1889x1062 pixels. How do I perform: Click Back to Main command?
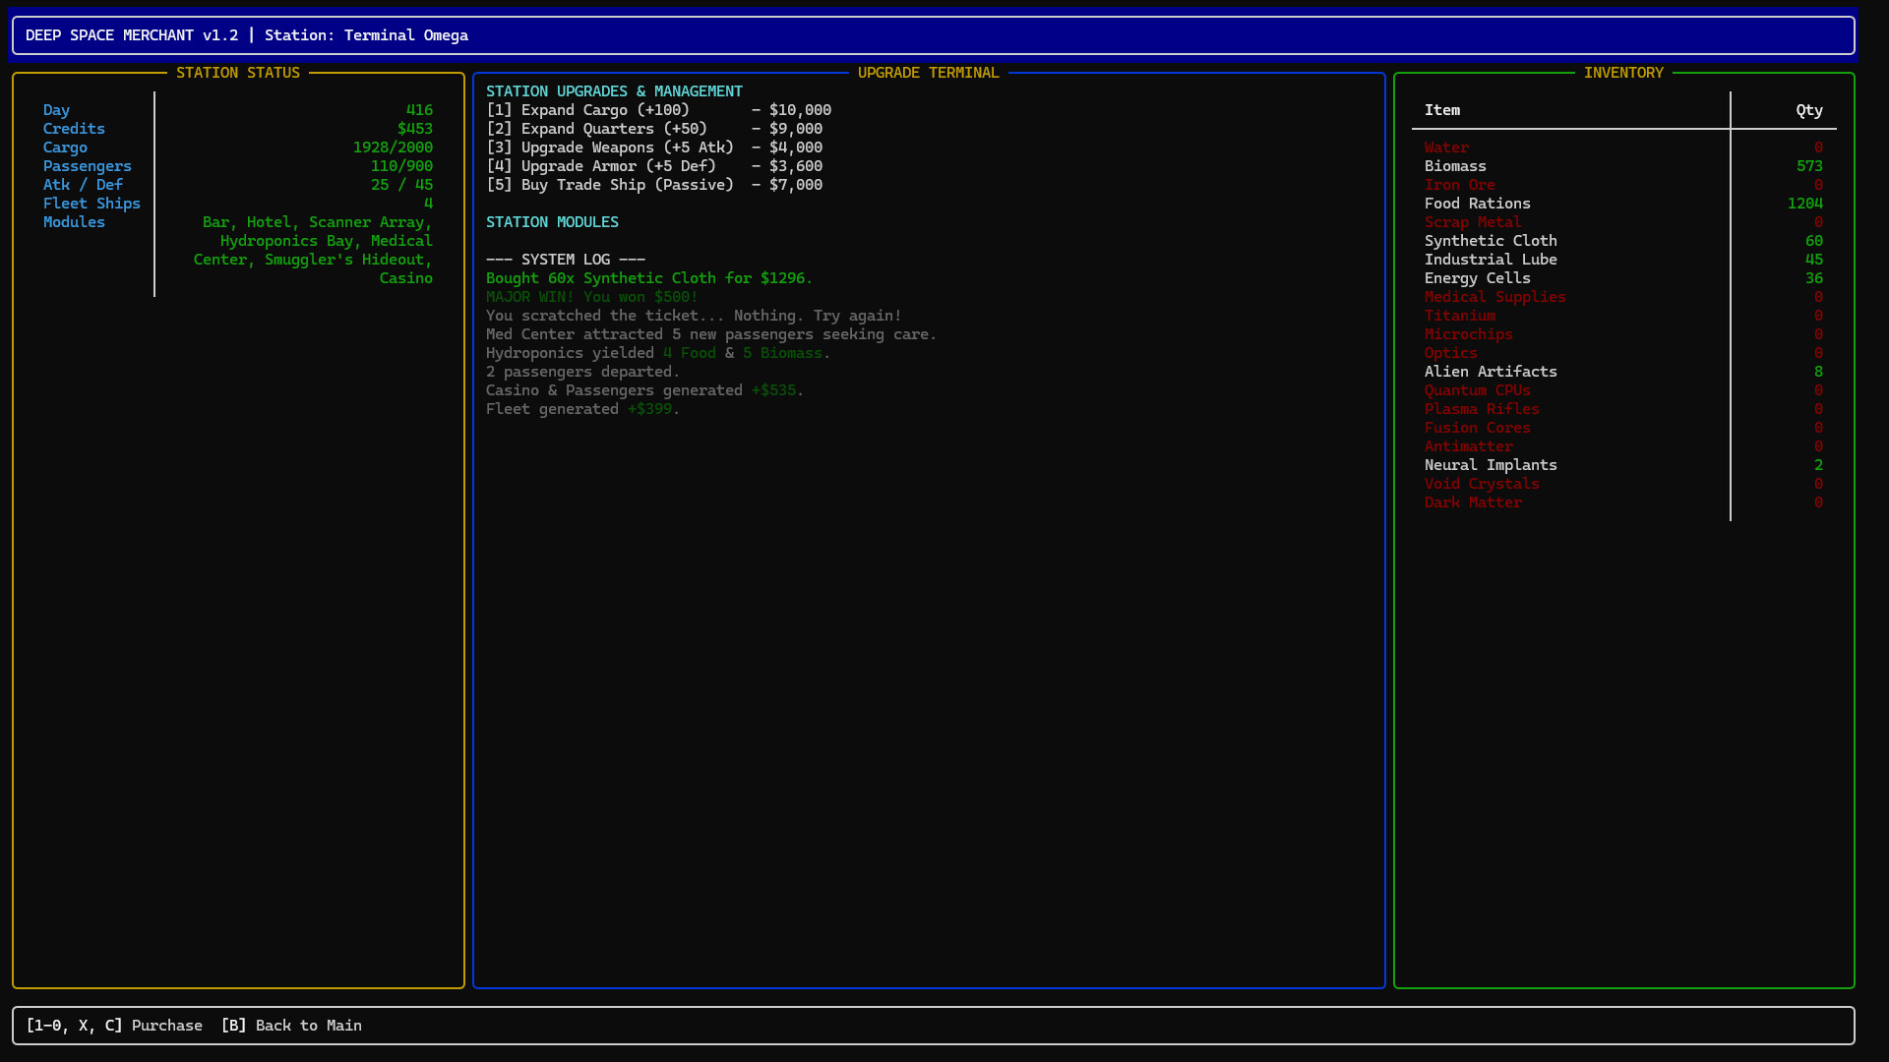[x=291, y=1025]
